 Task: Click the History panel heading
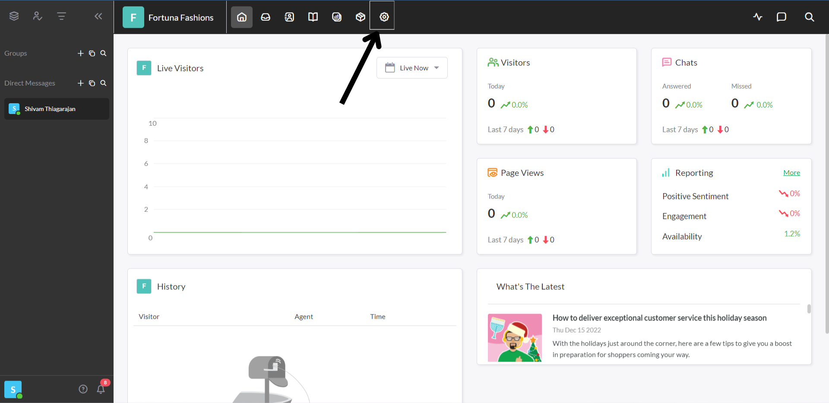pyautogui.click(x=171, y=286)
